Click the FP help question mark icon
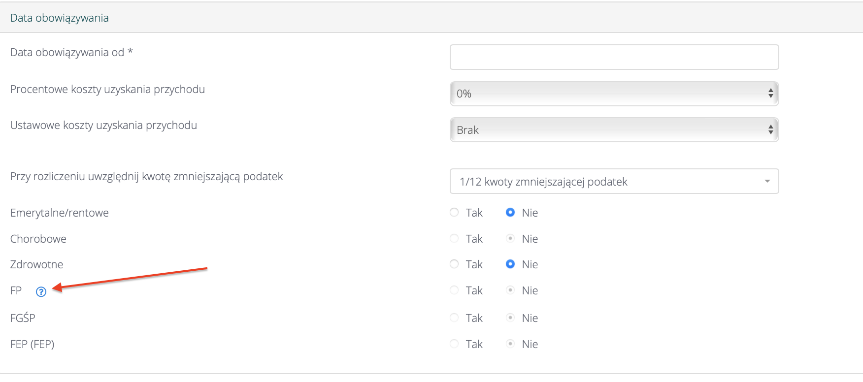Viewport: 863px width, 382px height. (x=41, y=292)
